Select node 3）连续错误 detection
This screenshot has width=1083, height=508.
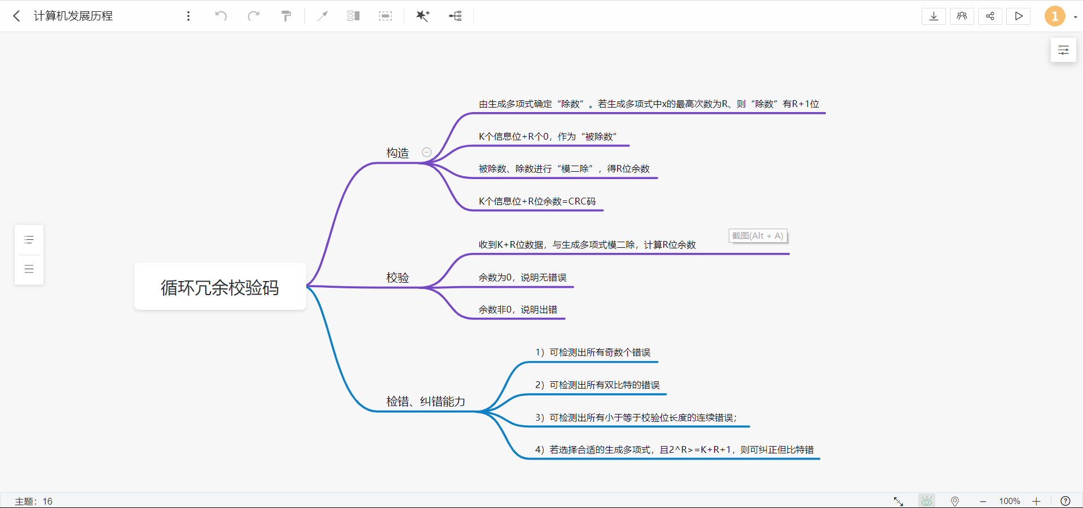click(636, 417)
